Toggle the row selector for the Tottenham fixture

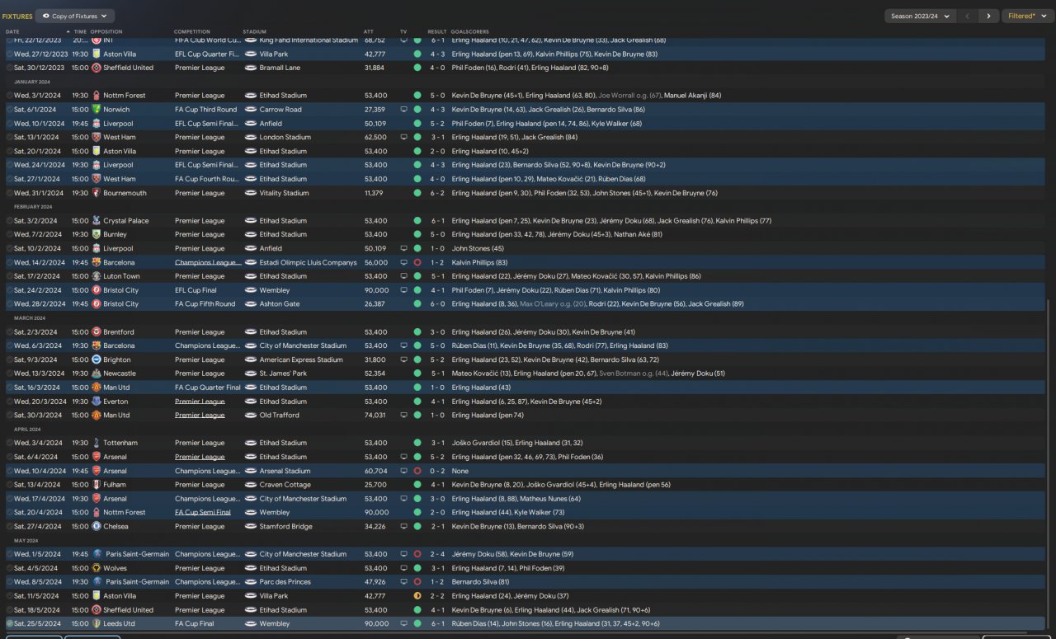[x=9, y=443]
